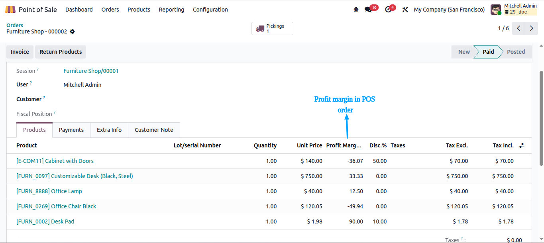The width and height of the screenshot is (544, 243).
Task: Click User value Mitchell Admin
Action: [82, 85]
